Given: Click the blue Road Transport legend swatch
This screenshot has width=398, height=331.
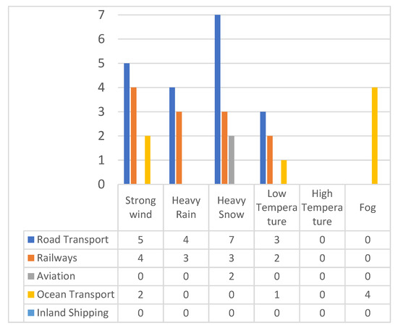Looking at the screenshot, I should [31, 240].
